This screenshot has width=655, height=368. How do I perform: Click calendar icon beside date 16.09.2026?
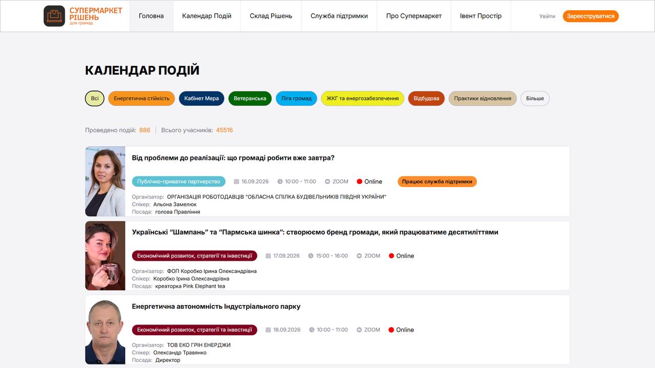click(x=236, y=181)
